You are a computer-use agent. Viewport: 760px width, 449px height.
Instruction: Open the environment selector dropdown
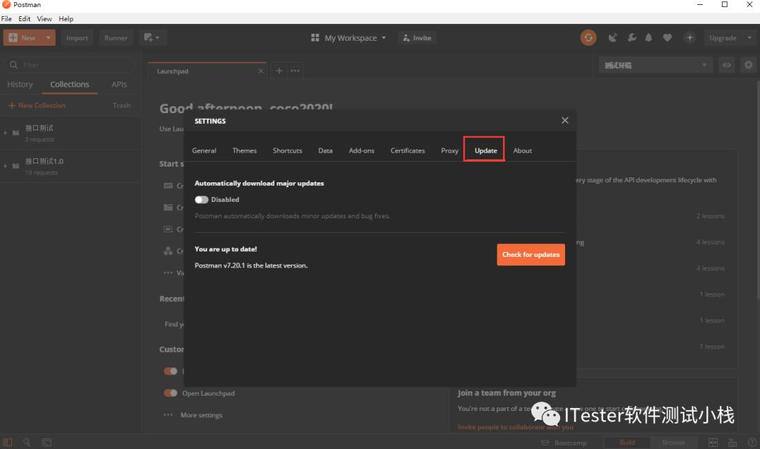(x=655, y=65)
